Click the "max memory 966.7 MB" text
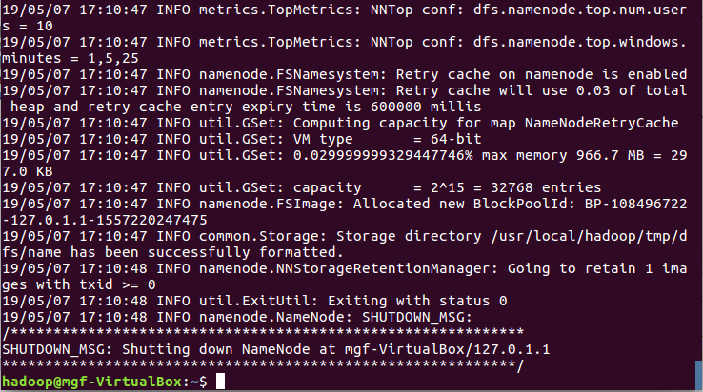The height and width of the screenshot is (392, 703). pyautogui.click(x=566, y=155)
